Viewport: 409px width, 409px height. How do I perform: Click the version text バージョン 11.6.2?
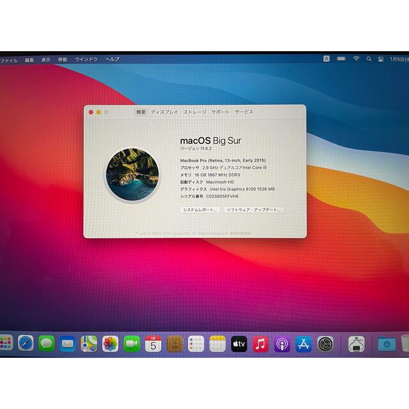[196, 149]
